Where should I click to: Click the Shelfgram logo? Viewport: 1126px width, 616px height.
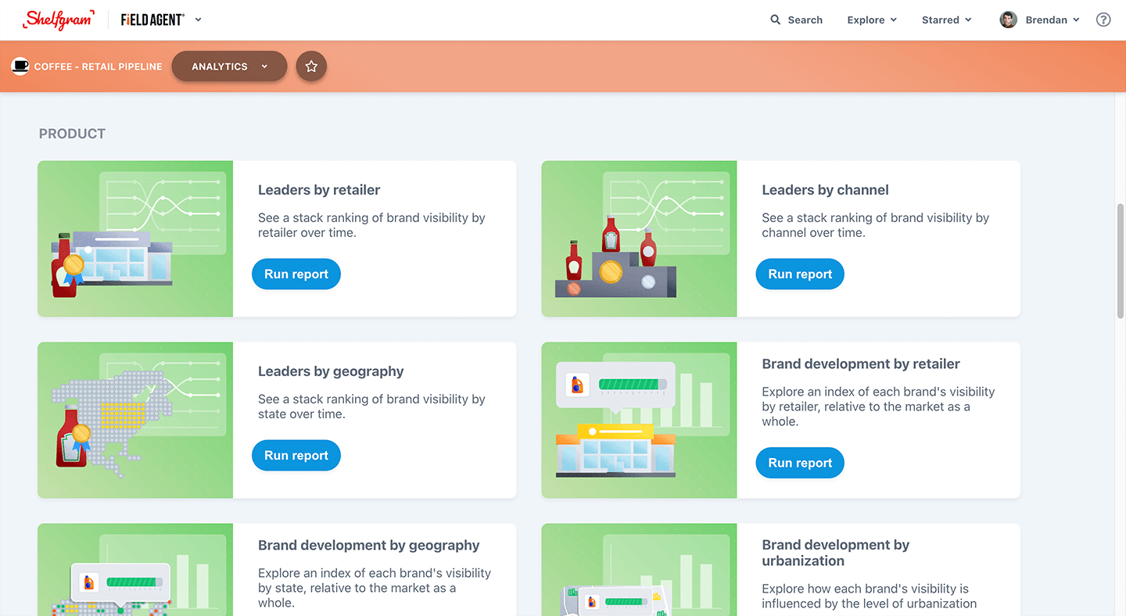pyautogui.click(x=59, y=20)
